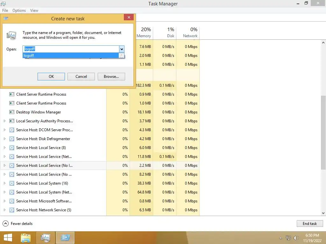This screenshot has width=326, height=244.
Task: Click the scrollbar up arrow
Action: coord(323,43)
